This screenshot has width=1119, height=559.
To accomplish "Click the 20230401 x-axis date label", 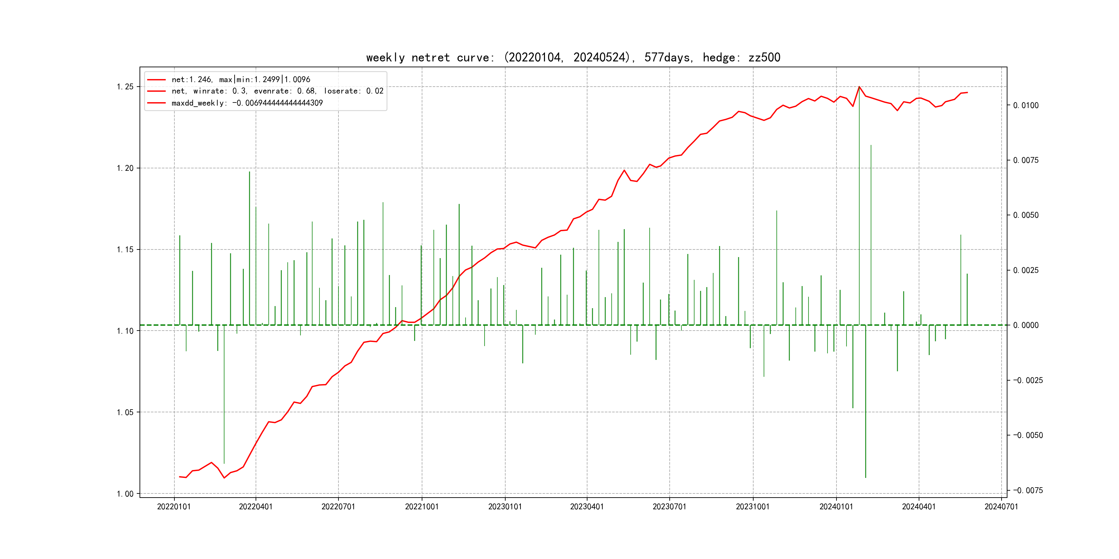I will [x=586, y=507].
